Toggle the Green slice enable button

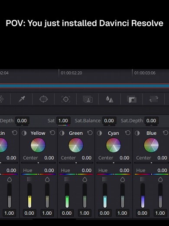click(x=62, y=133)
